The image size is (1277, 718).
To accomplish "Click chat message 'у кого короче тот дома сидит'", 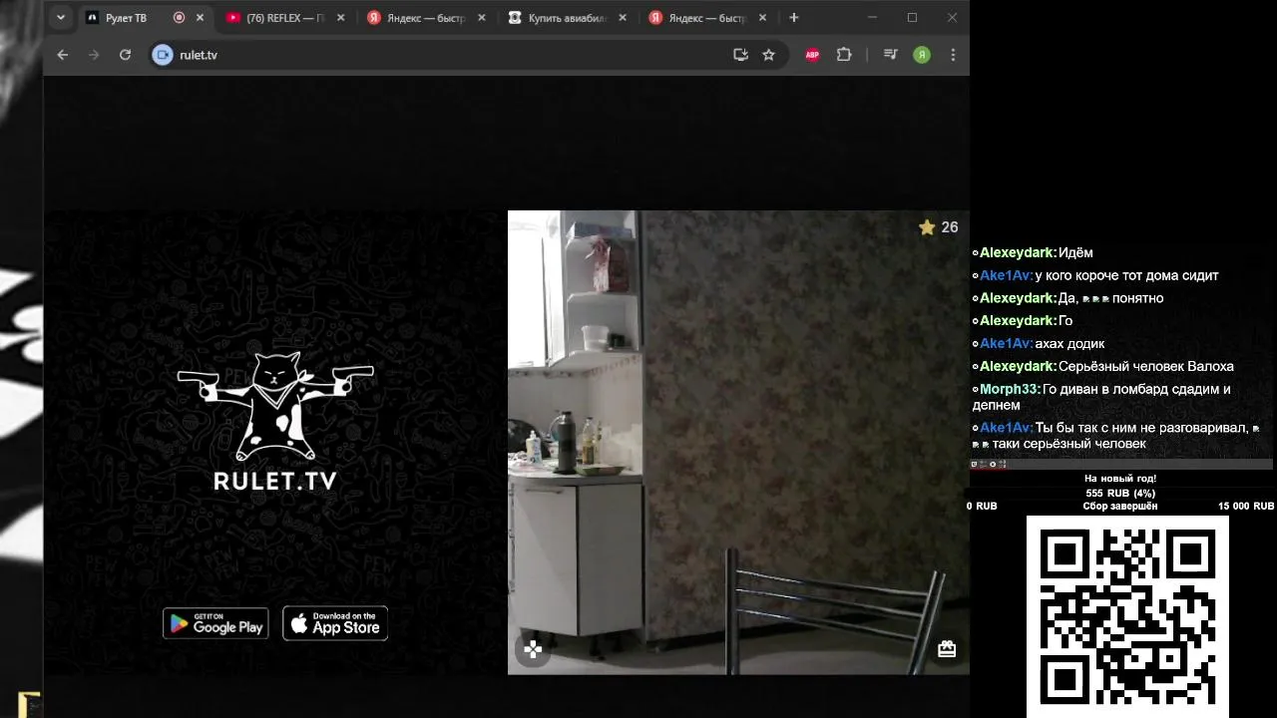I will pos(1126,275).
